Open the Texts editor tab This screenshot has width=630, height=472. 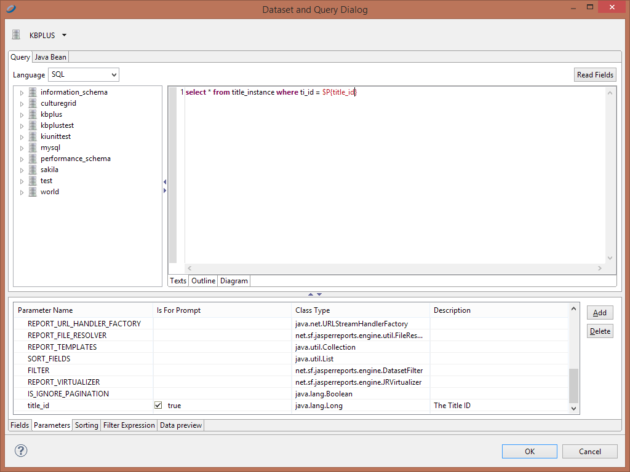(x=178, y=280)
